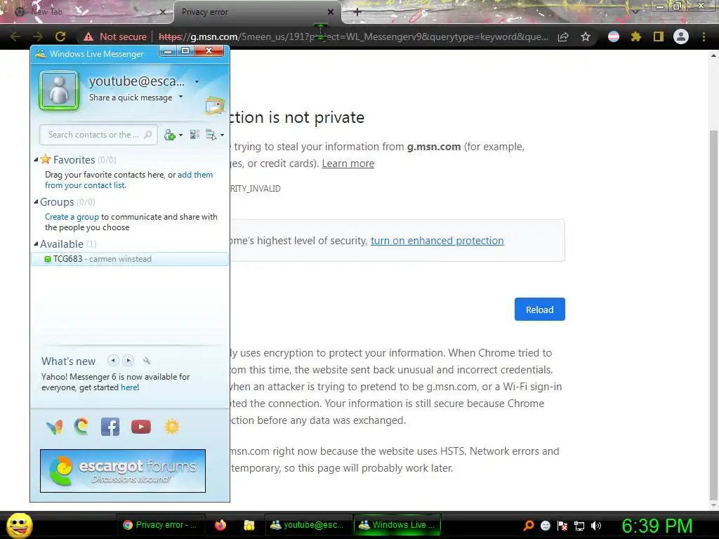Image resolution: width=719 pixels, height=539 pixels.
Task: Click the escargot forums banner
Action: [x=123, y=471]
